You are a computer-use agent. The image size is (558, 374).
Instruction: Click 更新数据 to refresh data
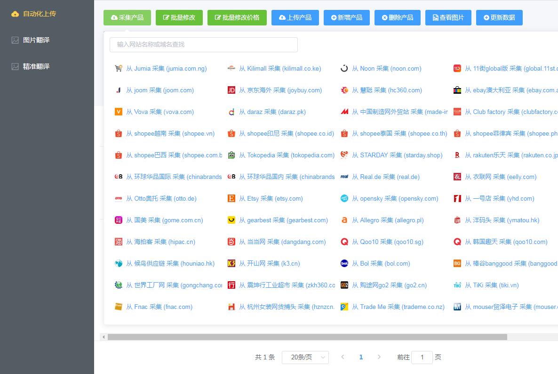[499, 17]
